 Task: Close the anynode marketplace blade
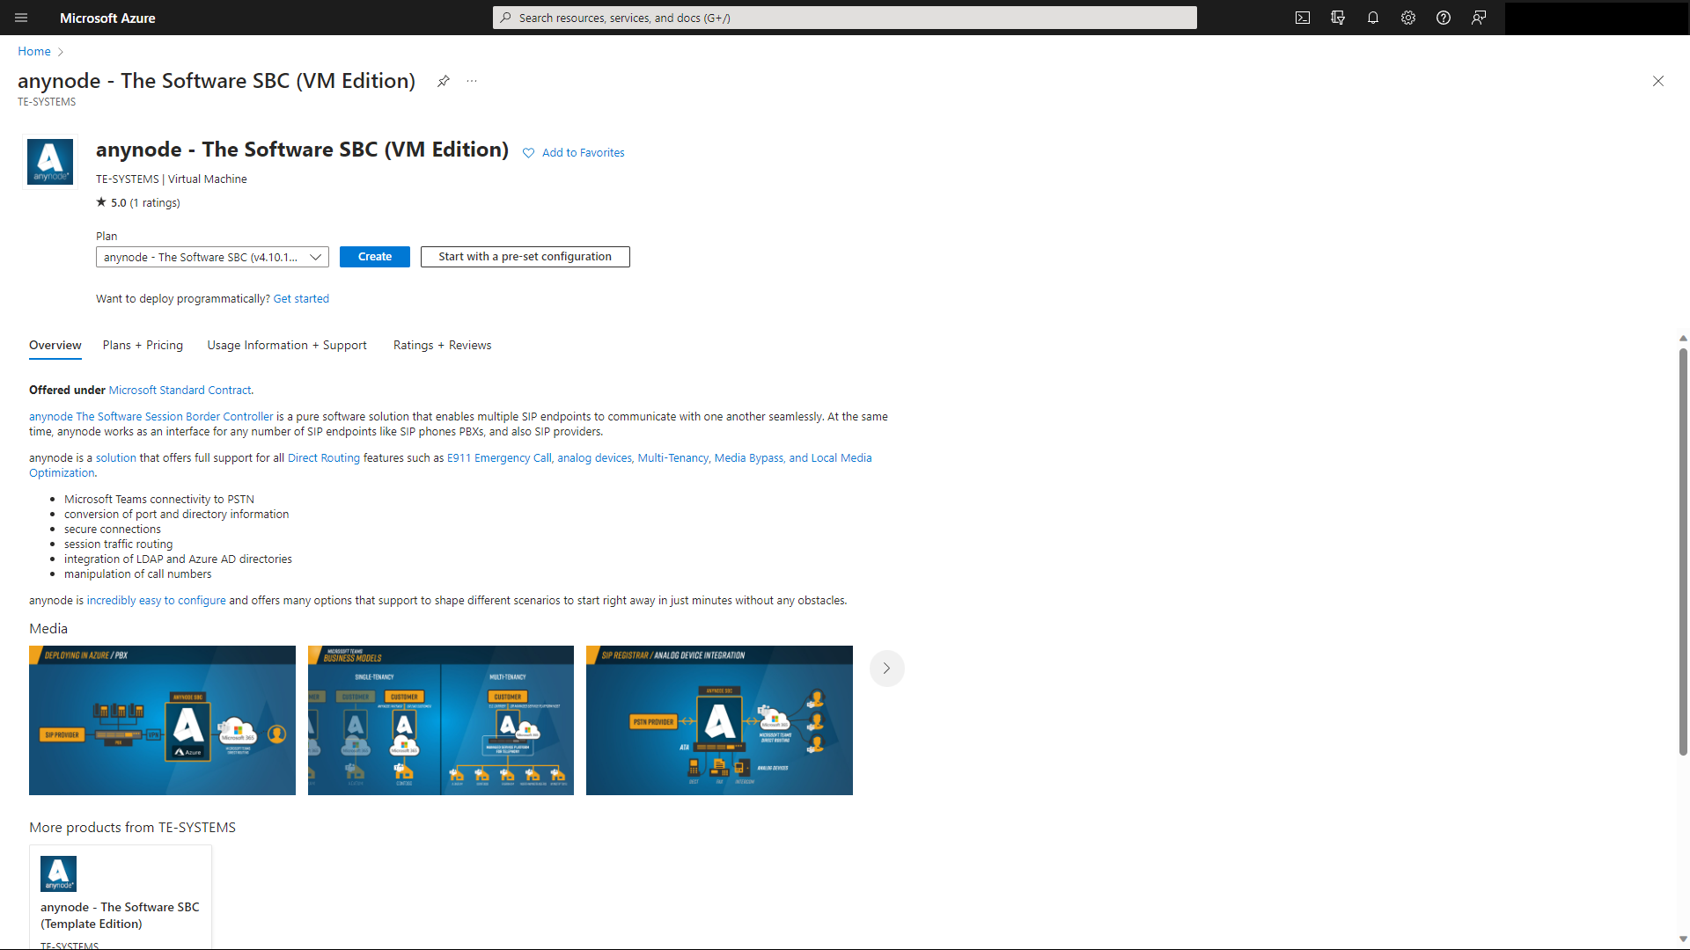pyautogui.click(x=1658, y=81)
